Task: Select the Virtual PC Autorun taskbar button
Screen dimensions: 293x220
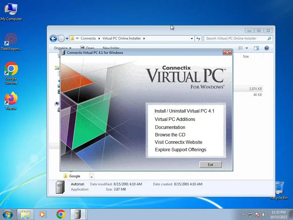Action: [78, 214]
